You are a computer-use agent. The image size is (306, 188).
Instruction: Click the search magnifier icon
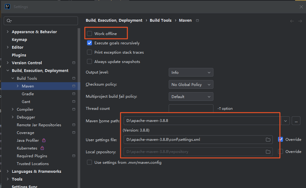[9, 21]
